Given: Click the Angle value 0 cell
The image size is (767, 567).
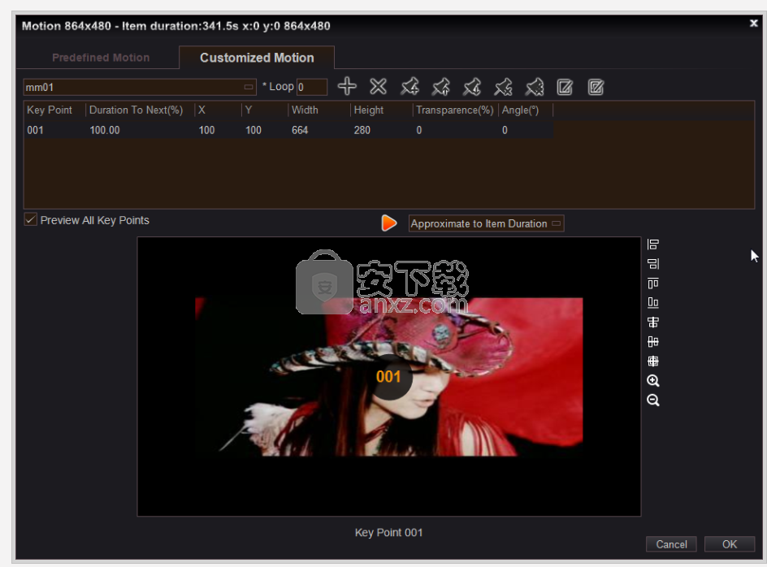Looking at the screenshot, I should [x=505, y=130].
